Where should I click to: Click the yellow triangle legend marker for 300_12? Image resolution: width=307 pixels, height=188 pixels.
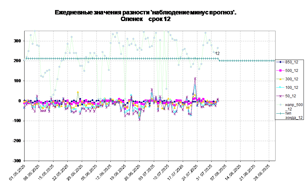pyautogui.click(x=280, y=79)
